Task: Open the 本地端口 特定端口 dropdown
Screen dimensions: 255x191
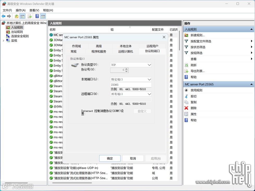Action: (x=131, y=79)
